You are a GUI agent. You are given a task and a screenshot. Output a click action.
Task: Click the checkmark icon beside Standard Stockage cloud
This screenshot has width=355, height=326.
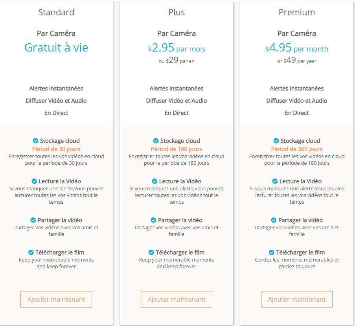coord(35,141)
